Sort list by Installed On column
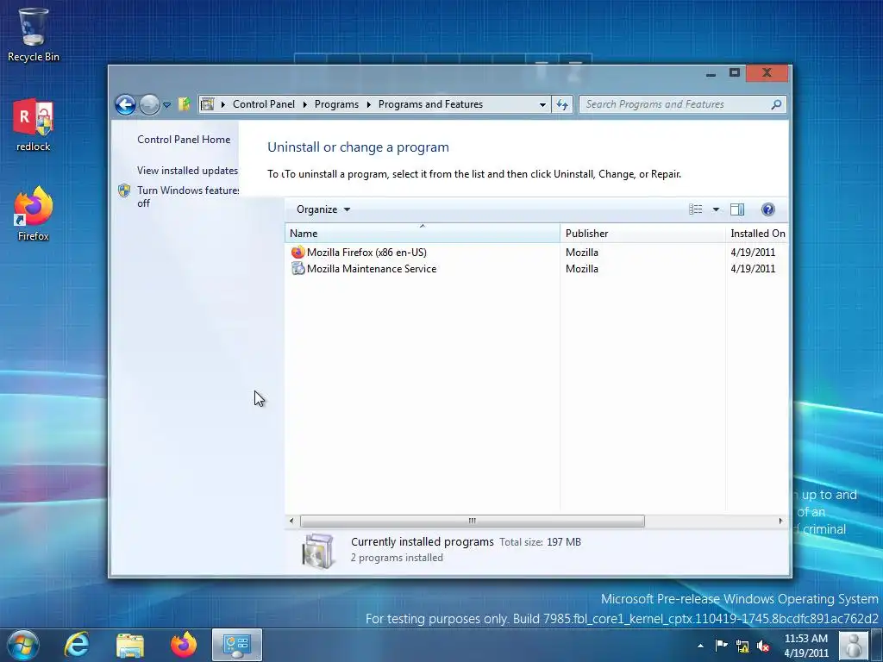Viewport: 883px width, 662px height. pos(757,233)
